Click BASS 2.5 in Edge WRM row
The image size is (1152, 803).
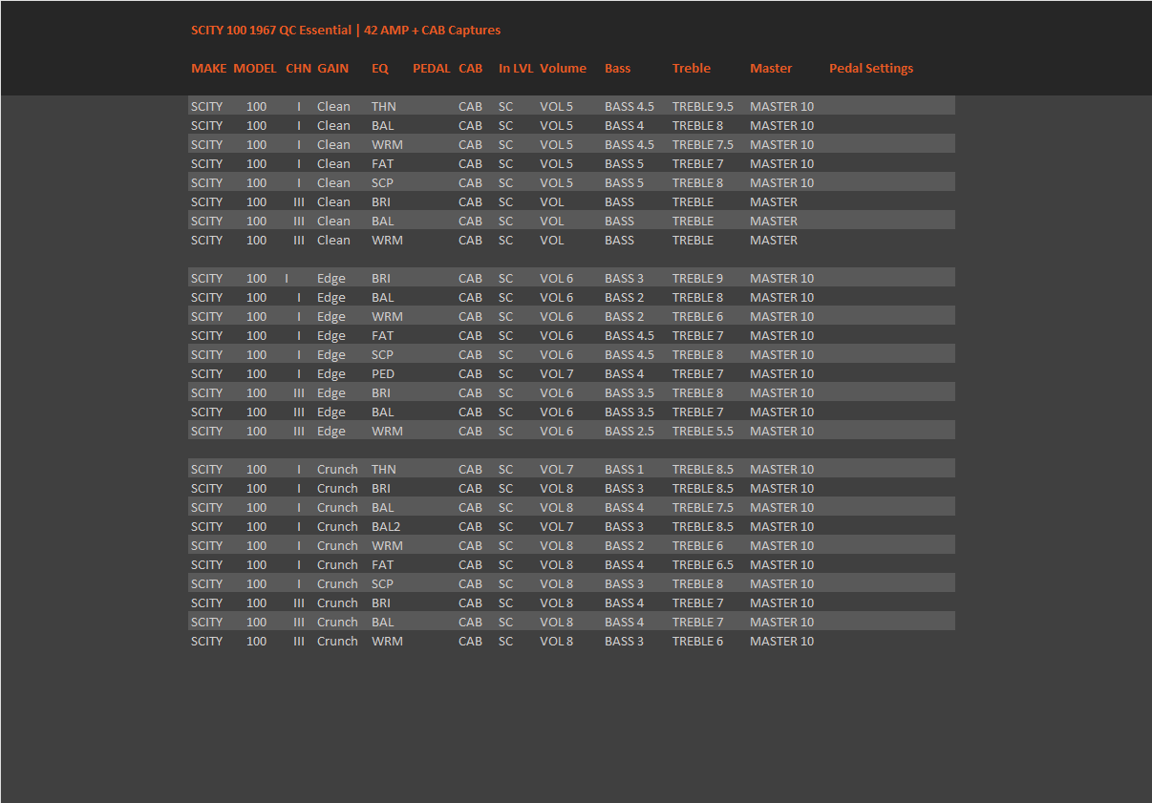click(629, 431)
